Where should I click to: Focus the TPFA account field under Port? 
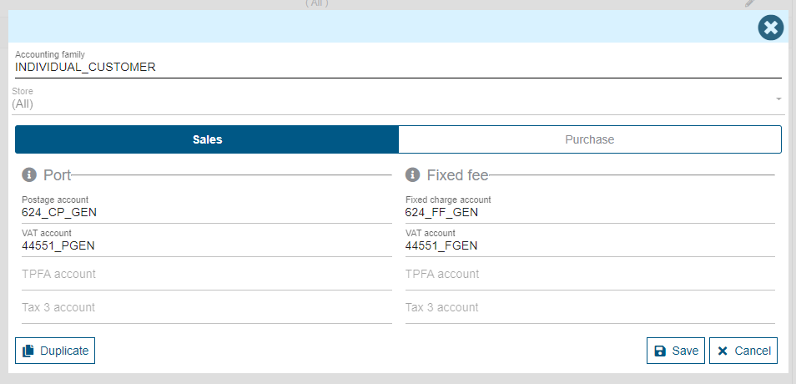[x=206, y=275]
